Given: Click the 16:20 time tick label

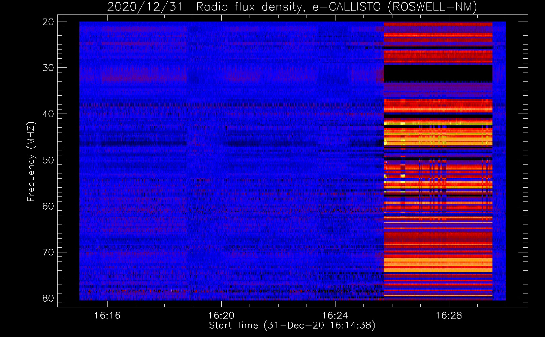Looking at the screenshot, I should (221, 316).
